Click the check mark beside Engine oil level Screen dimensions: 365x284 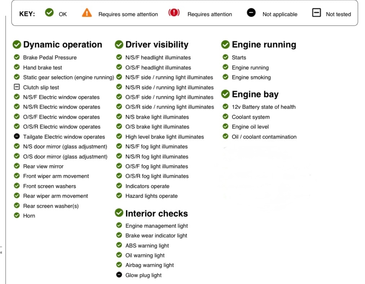[225, 127]
